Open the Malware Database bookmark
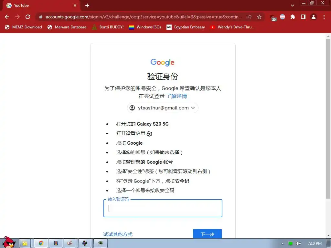The height and width of the screenshot is (248, 331). click(67, 27)
